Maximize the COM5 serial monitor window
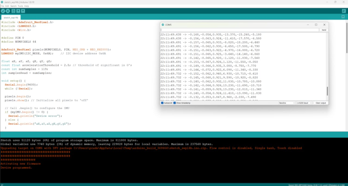Image resolution: width=348 pixels, height=186 pixels. pyautogui.click(x=316, y=25)
